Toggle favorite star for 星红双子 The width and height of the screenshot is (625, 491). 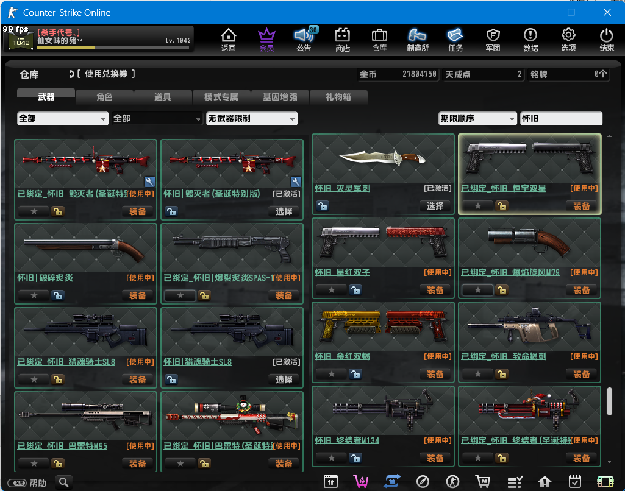[x=332, y=290]
